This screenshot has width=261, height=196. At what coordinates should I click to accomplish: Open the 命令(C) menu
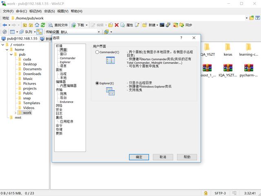(21, 11)
